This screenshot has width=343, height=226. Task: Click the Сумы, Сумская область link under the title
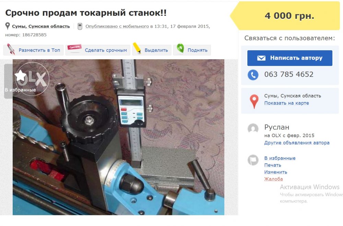tap(41, 26)
